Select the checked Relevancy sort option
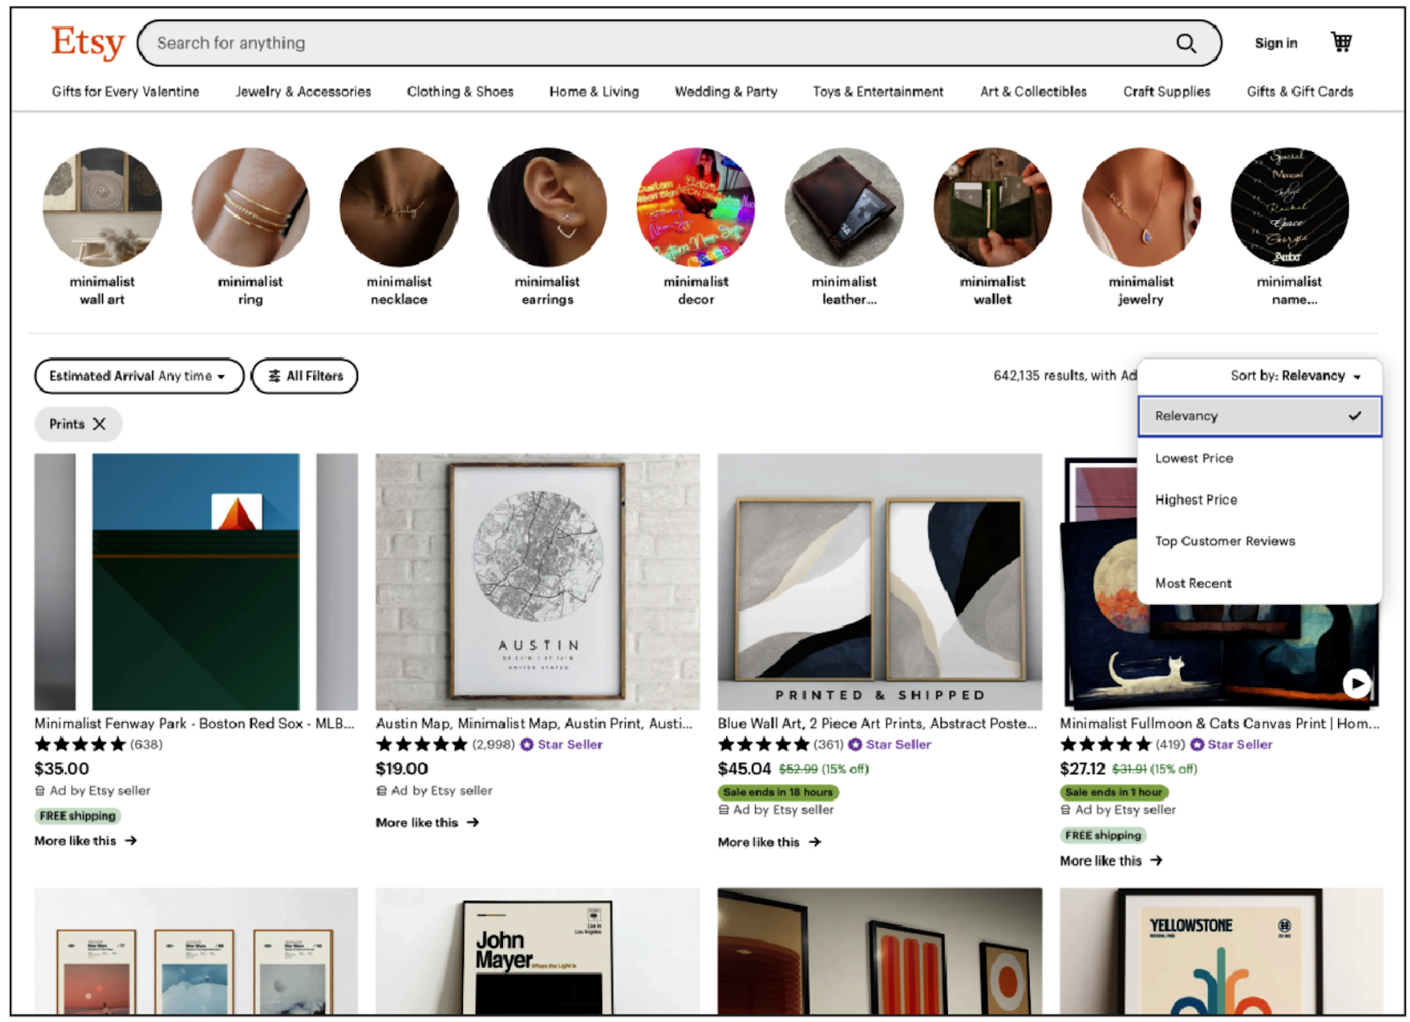The image size is (1410, 1022). (1259, 416)
